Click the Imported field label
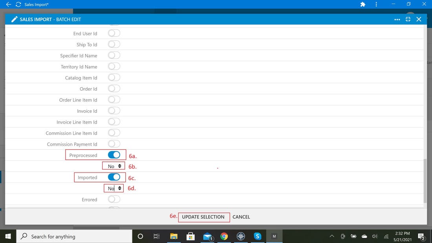432x243 pixels. 87,177
